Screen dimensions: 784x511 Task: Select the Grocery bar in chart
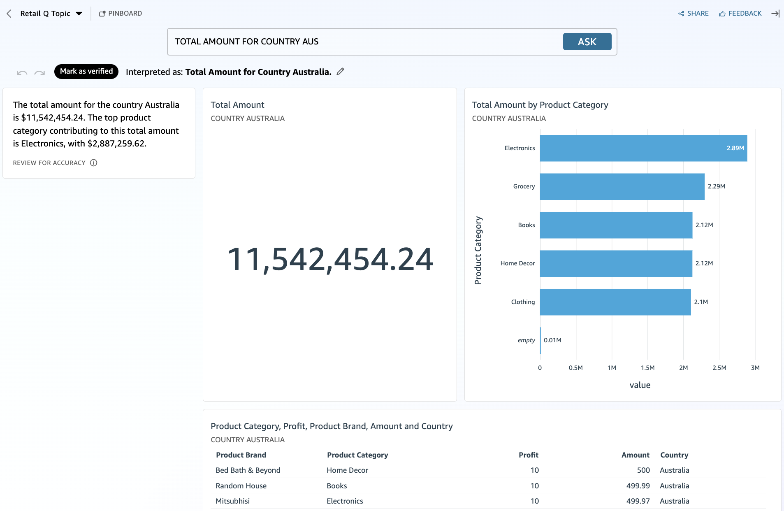coord(622,186)
